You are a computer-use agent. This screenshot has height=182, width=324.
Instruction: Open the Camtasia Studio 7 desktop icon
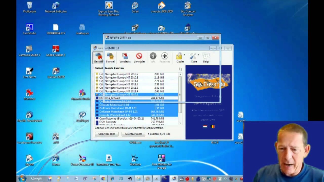pos(29,51)
